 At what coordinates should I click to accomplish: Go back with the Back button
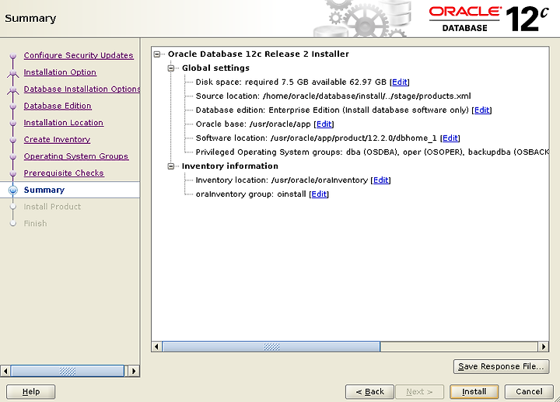click(369, 392)
